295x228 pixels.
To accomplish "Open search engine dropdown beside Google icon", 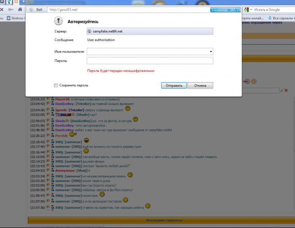I will point(252,9).
